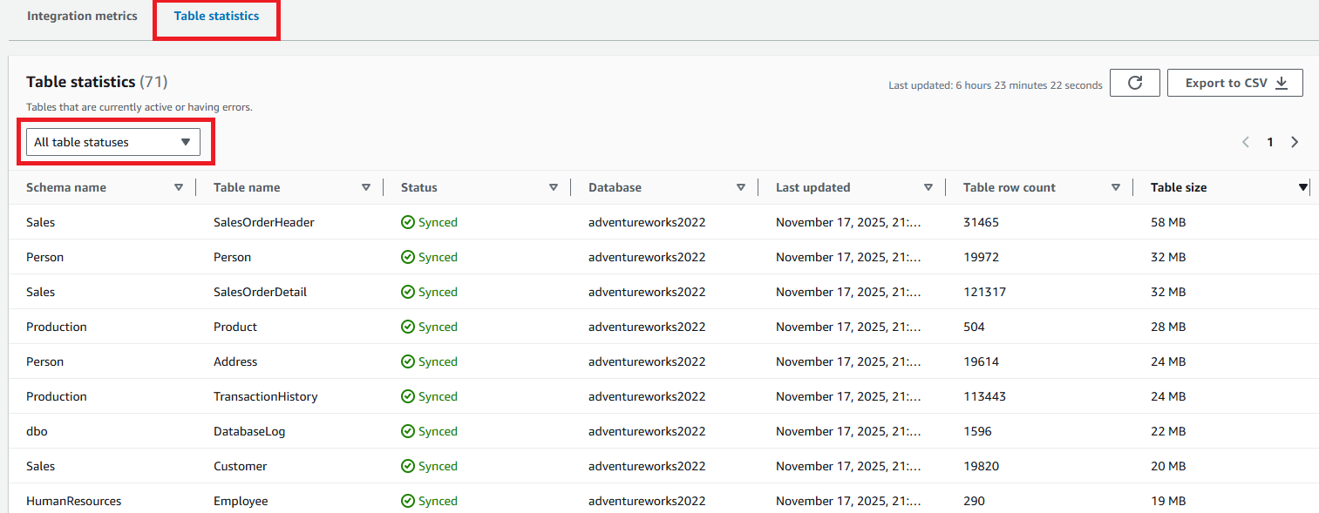This screenshot has height=513, width=1319.
Task: Open the All table statuses dropdown
Action: point(113,142)
